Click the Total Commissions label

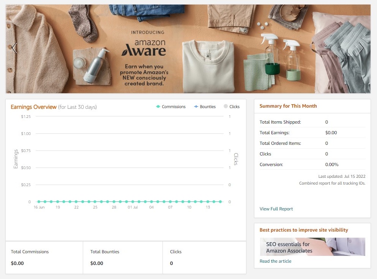(x=30, y=252)
